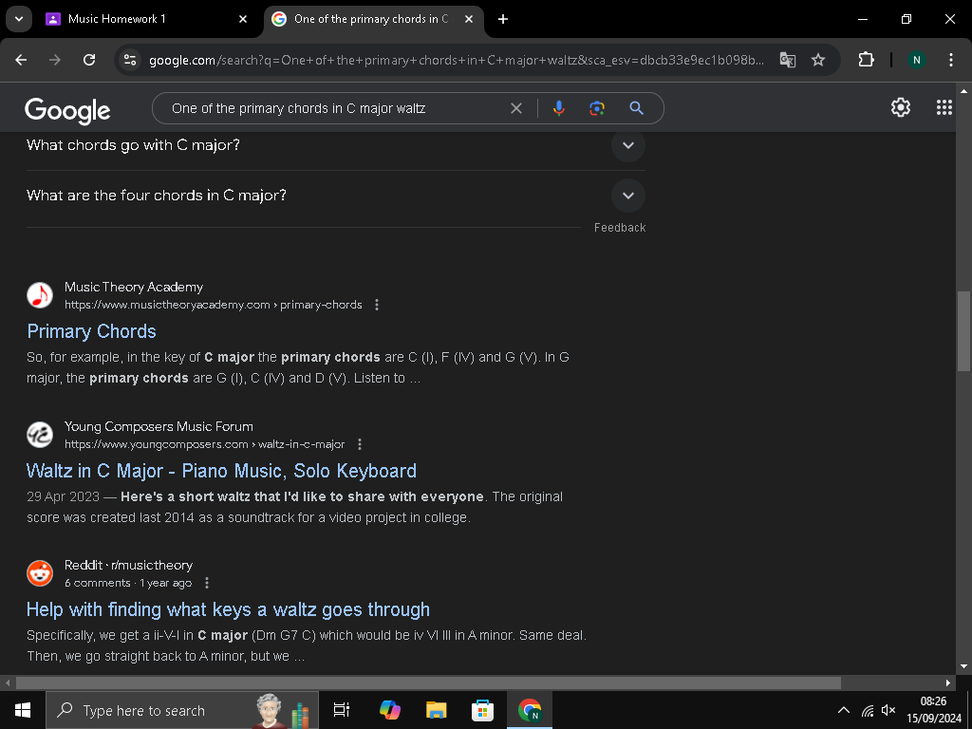Image resolution: width=972 pixels, height=729 pixels.
Task: Go back to the previous page
Action: click(21, 60)
